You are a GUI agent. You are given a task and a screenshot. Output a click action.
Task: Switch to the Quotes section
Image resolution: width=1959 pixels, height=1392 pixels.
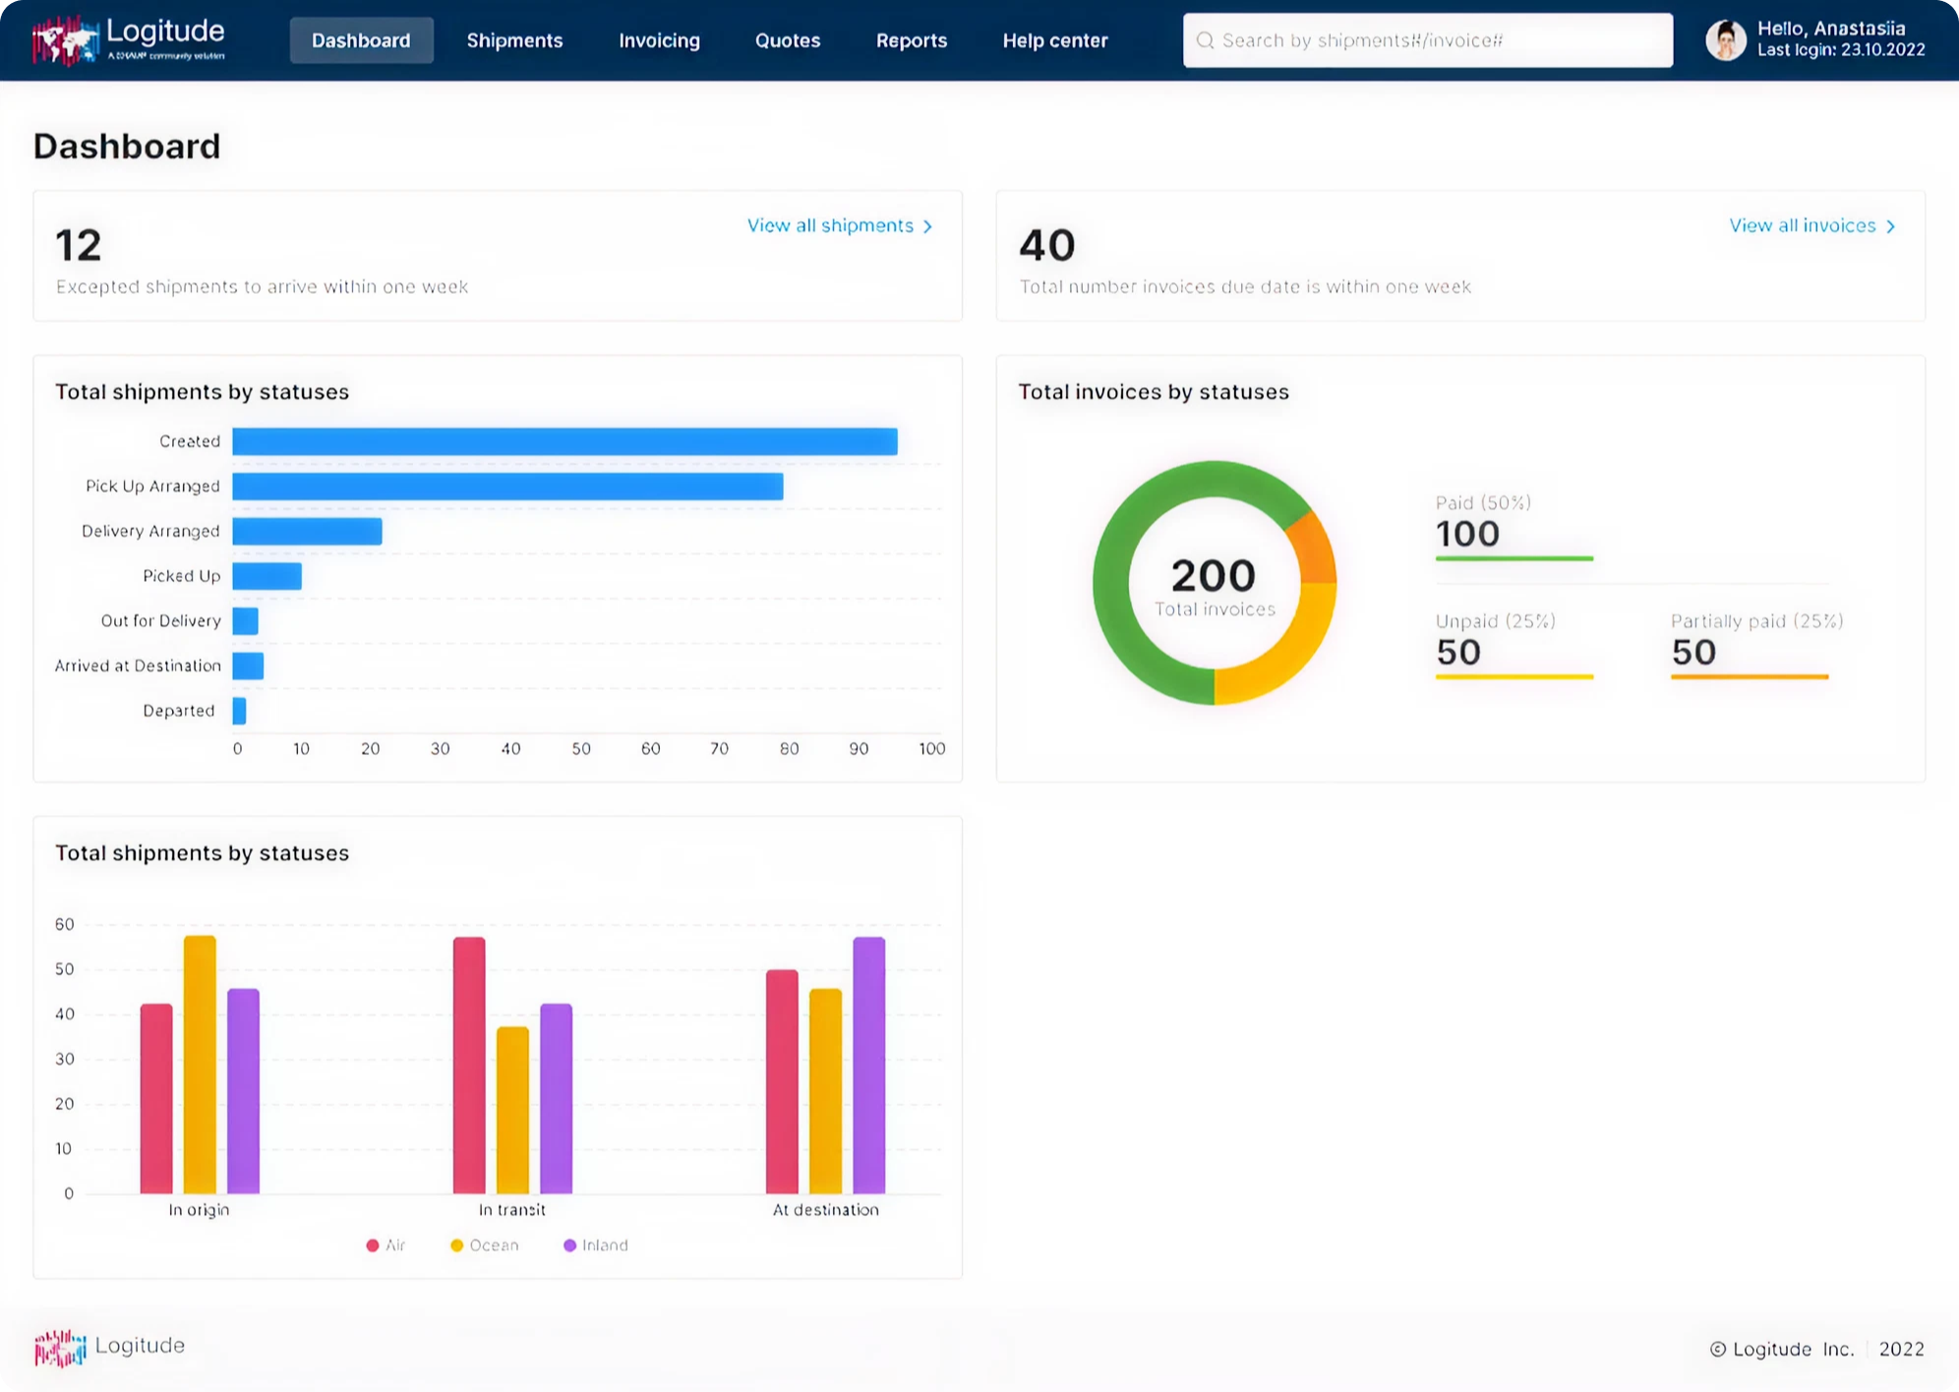pos(788,40)
